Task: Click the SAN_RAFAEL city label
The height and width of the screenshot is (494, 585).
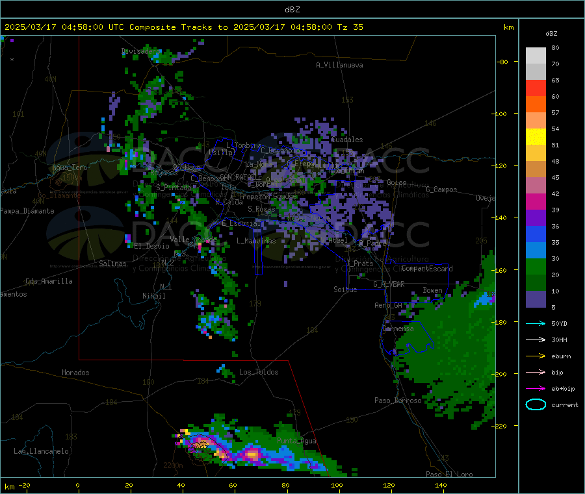Action: pos(238,177)
